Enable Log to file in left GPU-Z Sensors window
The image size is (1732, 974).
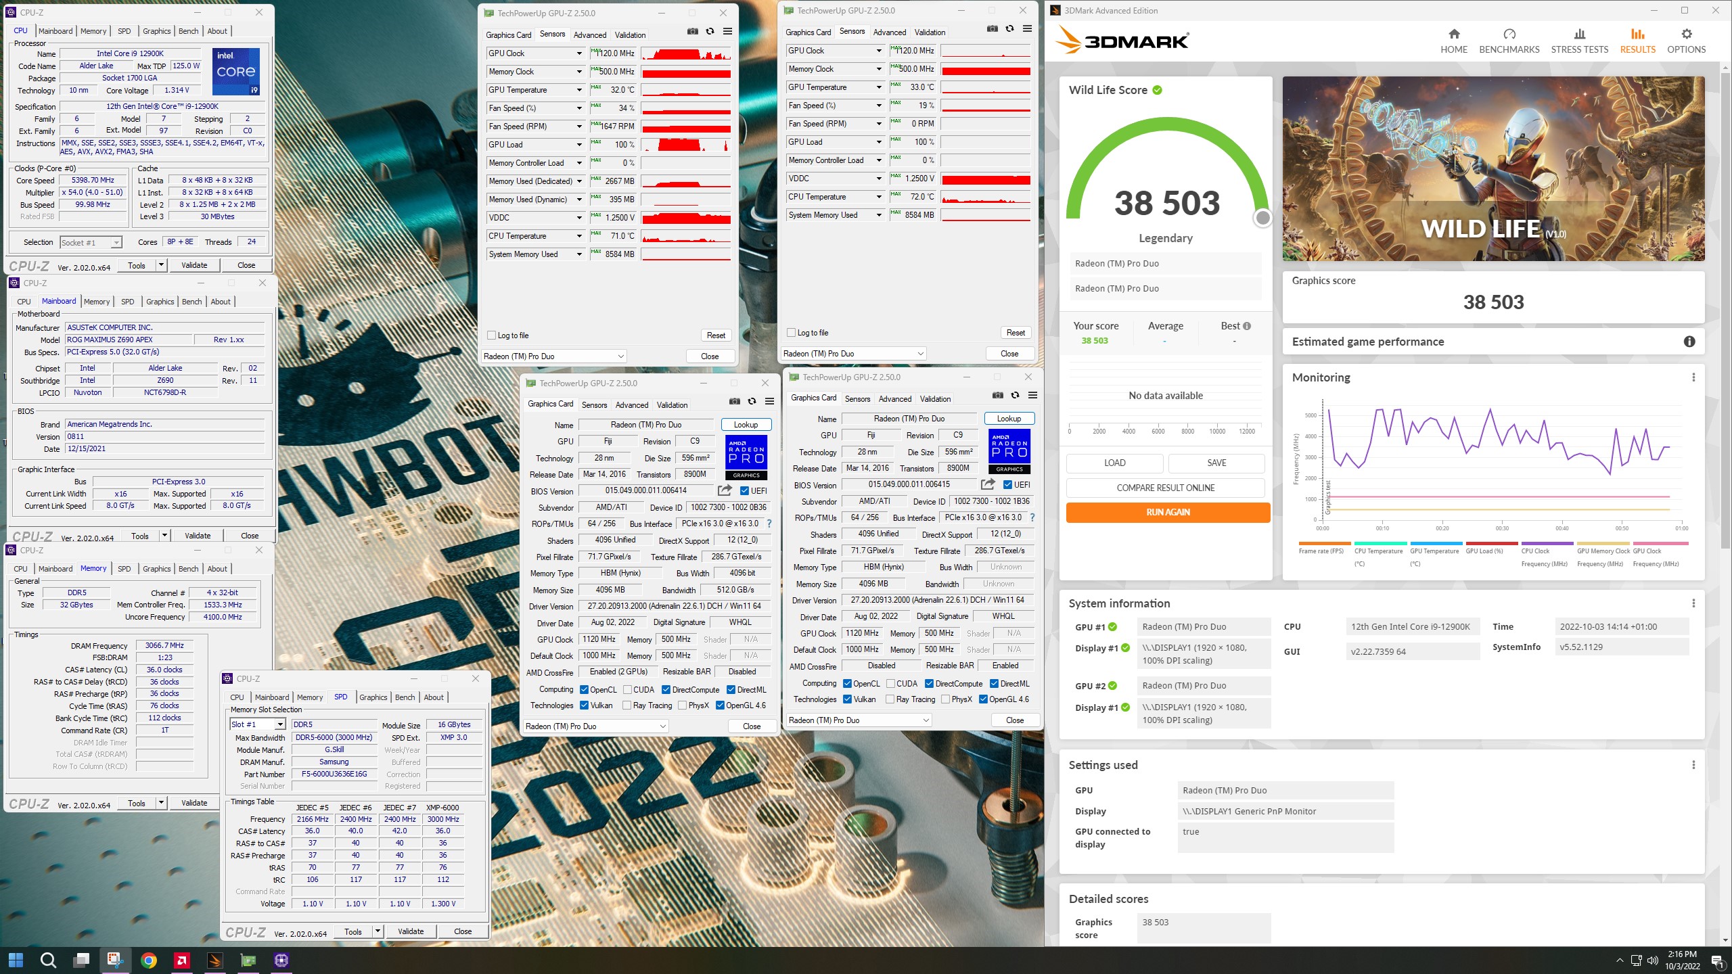492,335
